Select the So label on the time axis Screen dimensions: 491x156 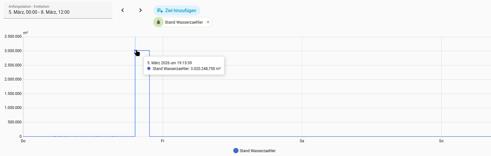(x=441, y=141)
